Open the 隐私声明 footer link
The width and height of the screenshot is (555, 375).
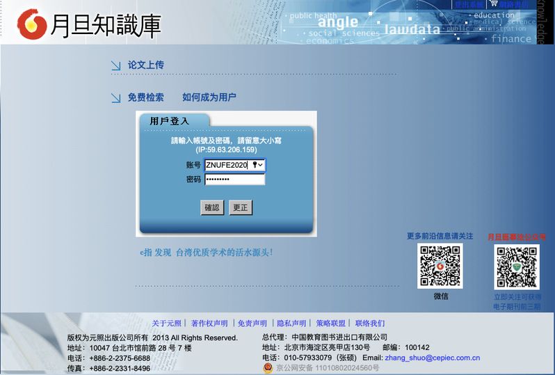291,324
